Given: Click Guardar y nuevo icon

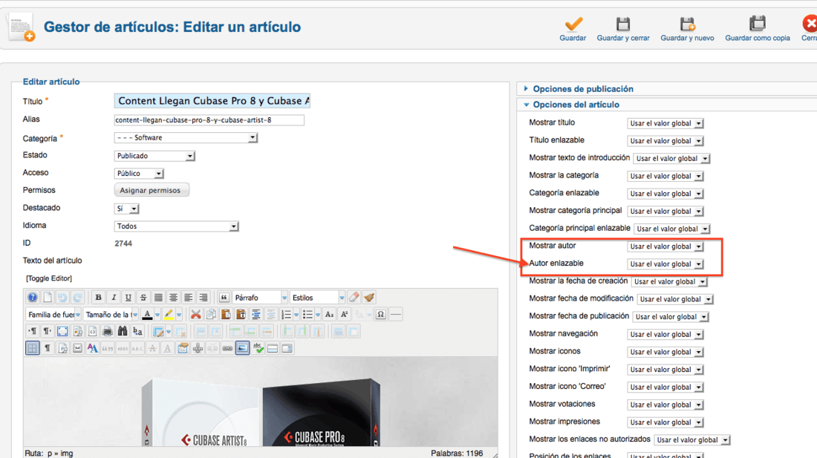Looking at the screenshot, I should point(687,24).
